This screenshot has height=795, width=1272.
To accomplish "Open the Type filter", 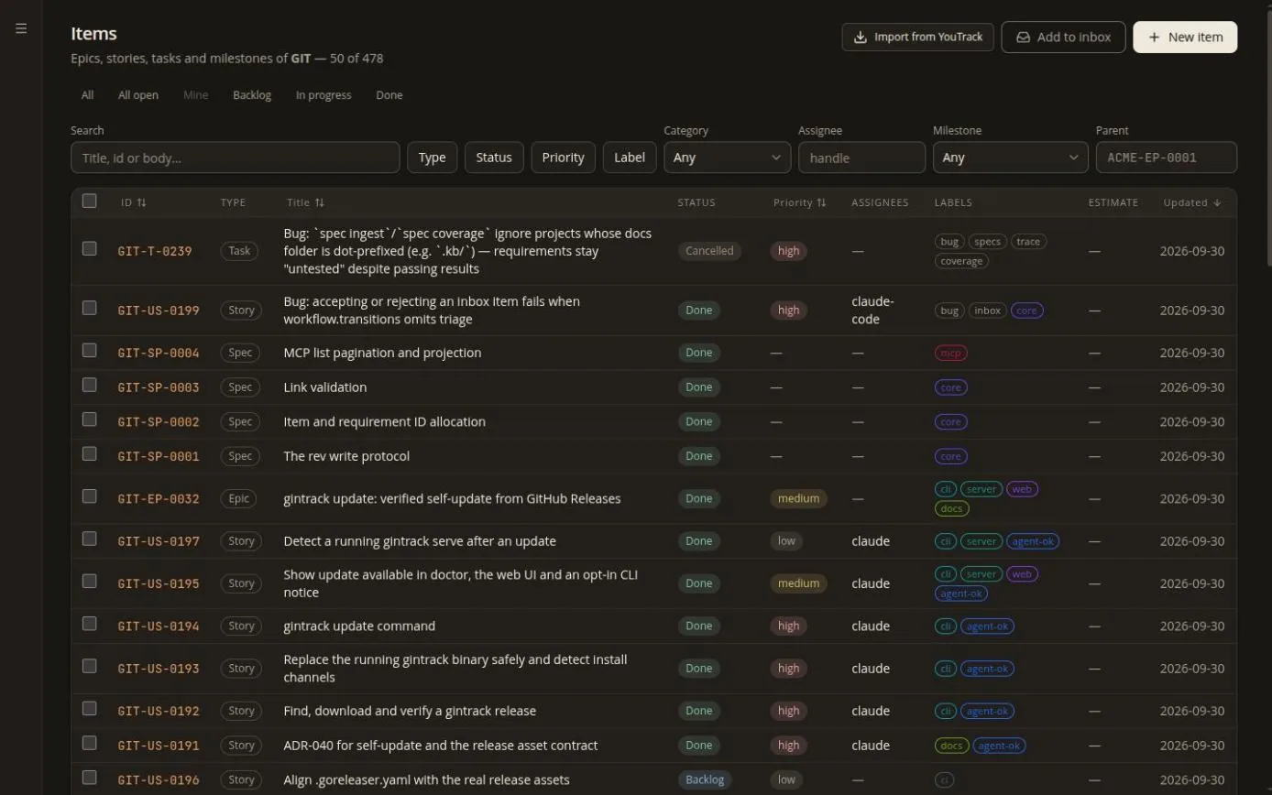I will [x=432, y=158].
